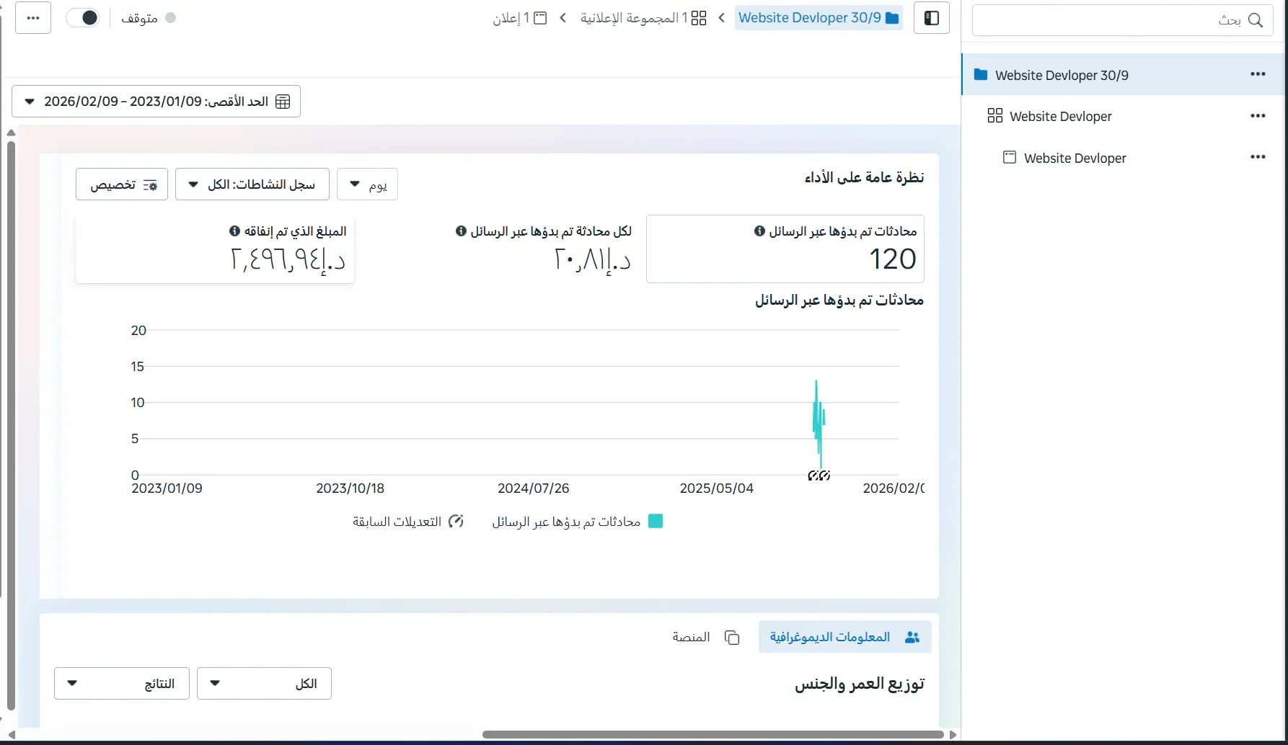The height and width of the screenshot is (745, 1288).
Task: Open options menu for Website Devloper 30/9 campaign folder
Action: coord(1258,73)
